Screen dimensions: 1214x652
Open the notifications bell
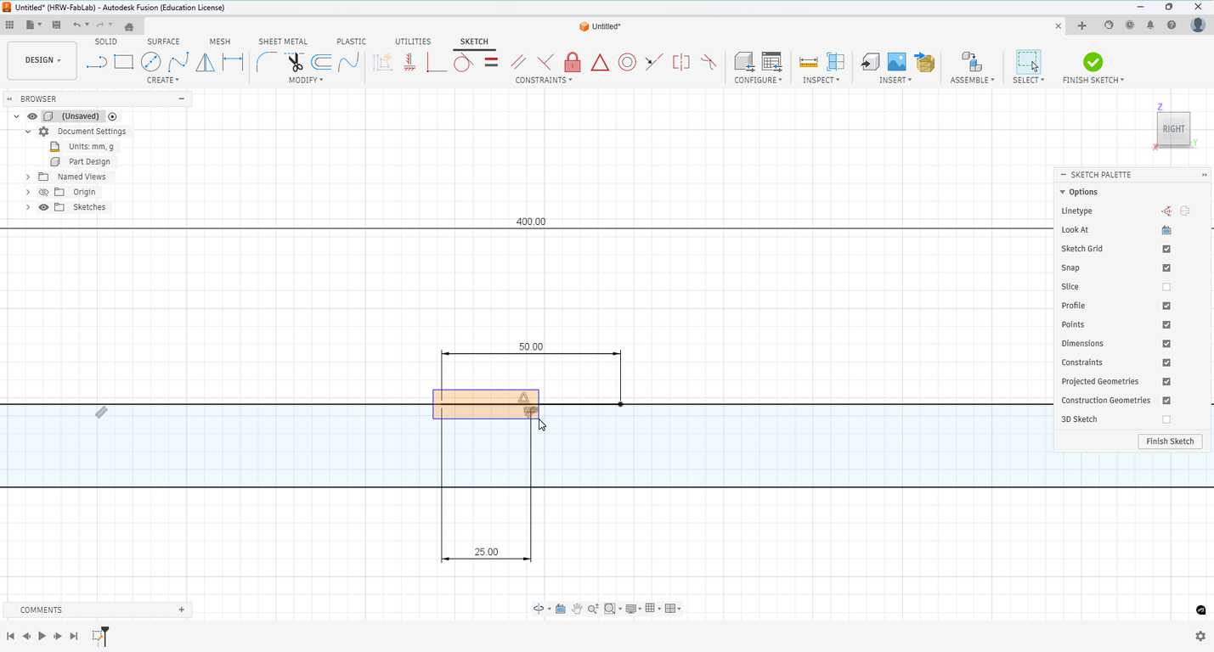[1151, 25]
